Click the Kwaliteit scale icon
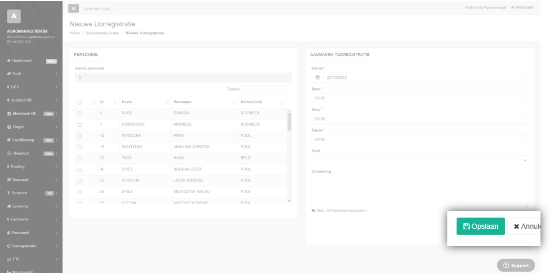 point(9,153)
